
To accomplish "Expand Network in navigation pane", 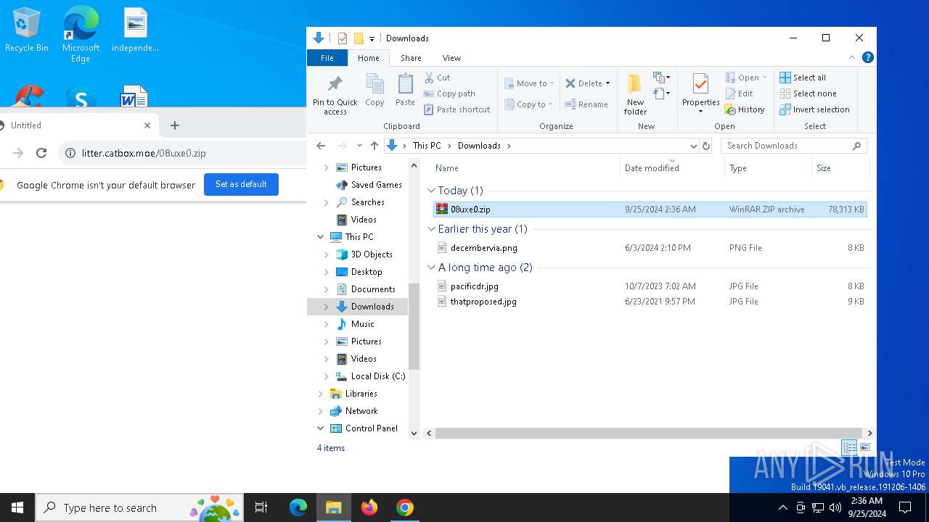I will click(x=320, y=411).
